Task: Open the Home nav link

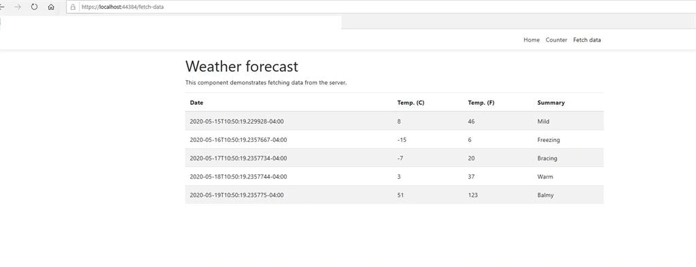Action: point(532,40)
